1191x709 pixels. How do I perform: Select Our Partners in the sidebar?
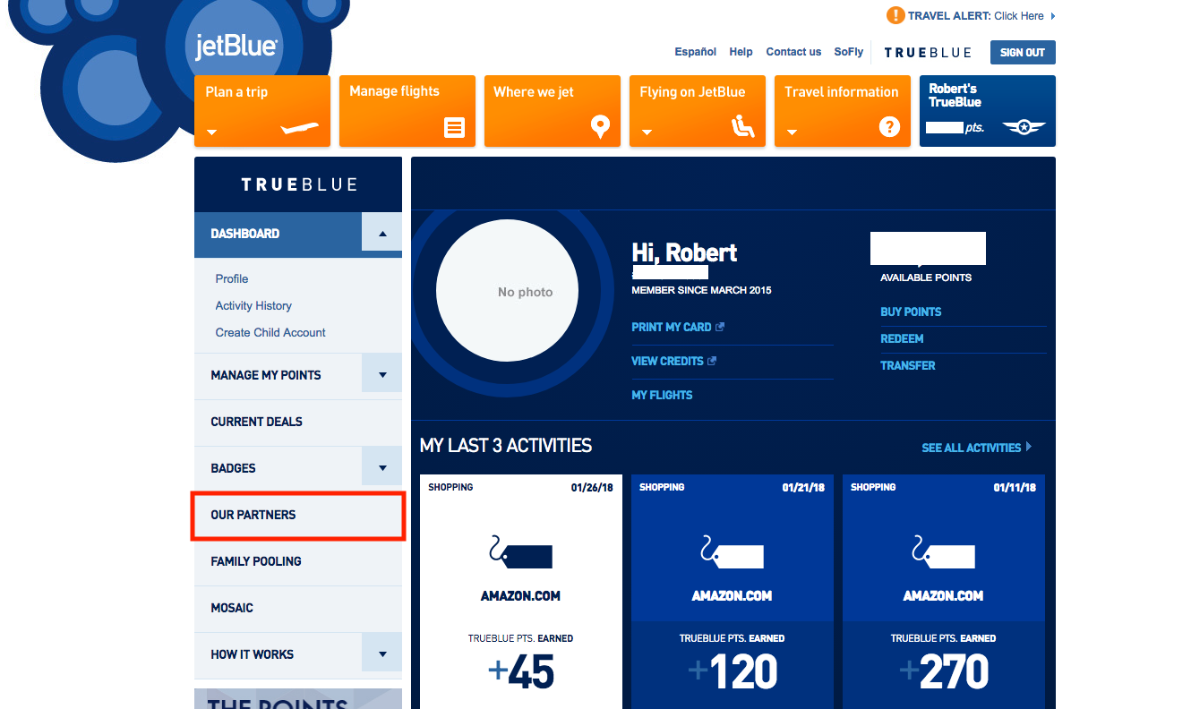298,515
